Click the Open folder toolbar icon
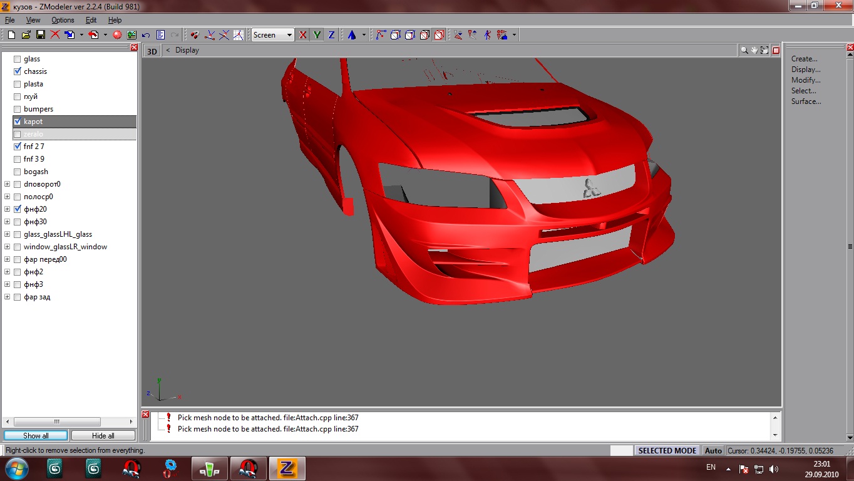Screen dimensions: 854x481 pos(26,35)
